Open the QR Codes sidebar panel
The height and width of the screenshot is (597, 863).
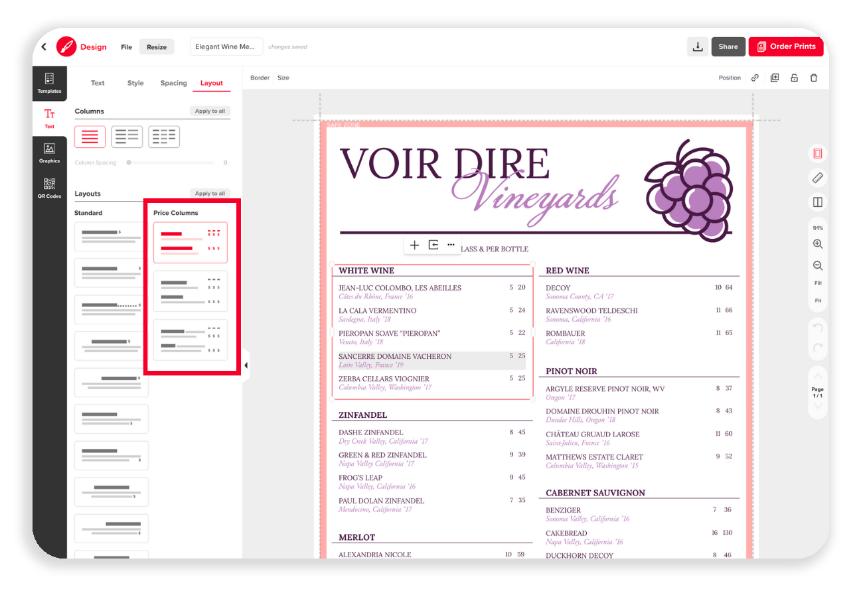click(49, 188)
